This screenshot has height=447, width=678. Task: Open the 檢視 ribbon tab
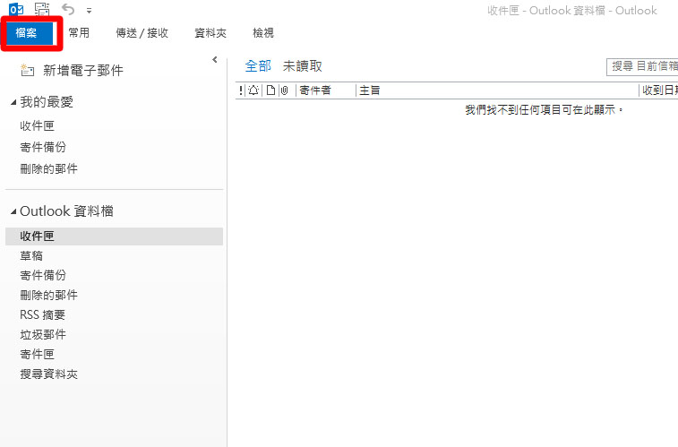click(263, 33)
